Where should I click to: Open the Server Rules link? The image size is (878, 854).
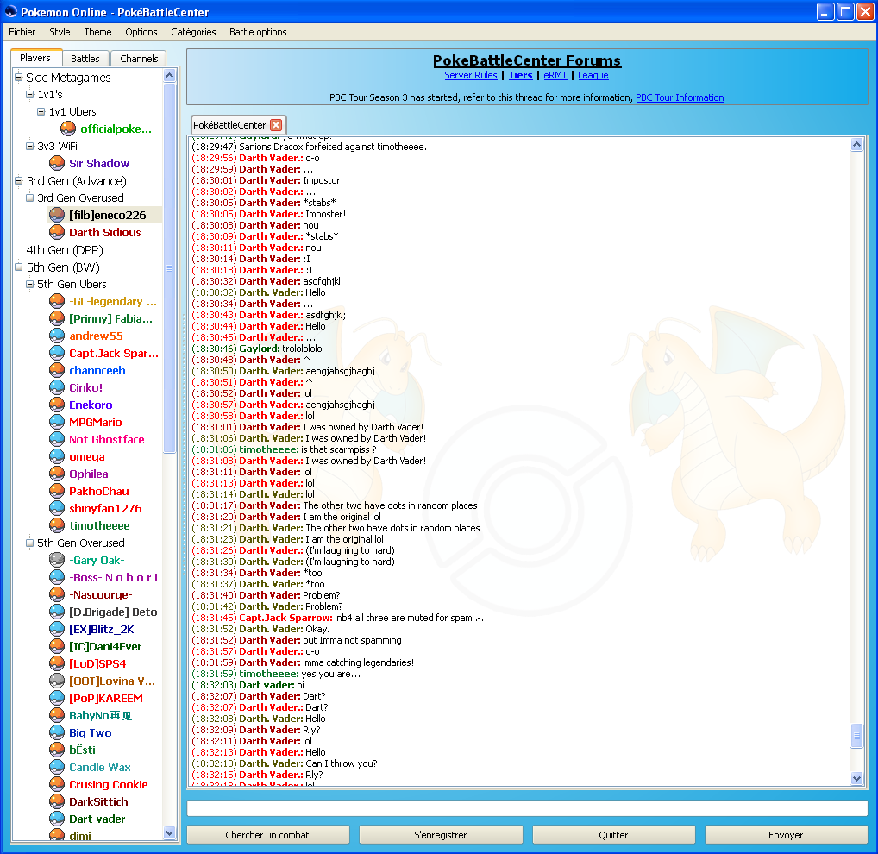click(471, 75)
